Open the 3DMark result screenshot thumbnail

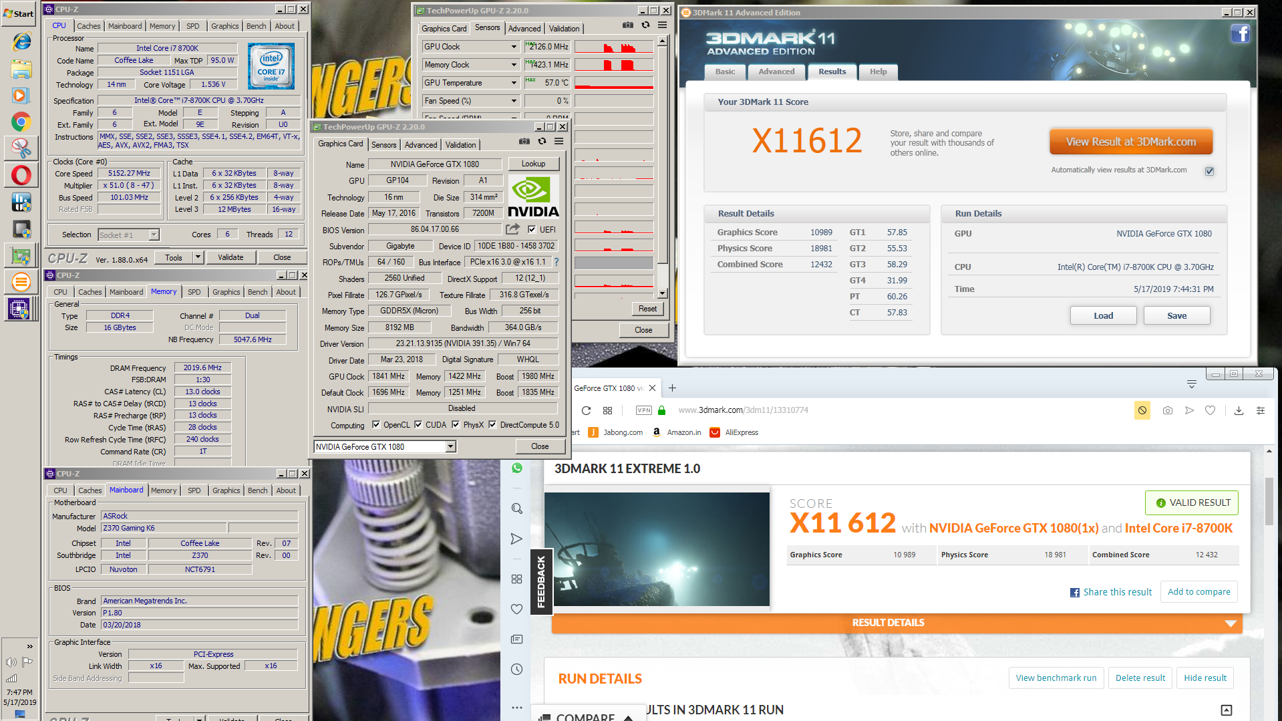click(x=657, y=549)
